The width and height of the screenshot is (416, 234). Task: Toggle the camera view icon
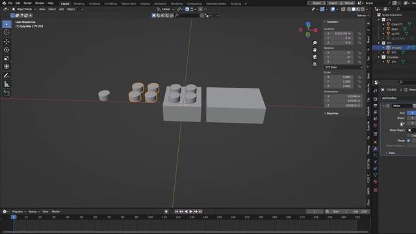point(315,57)
